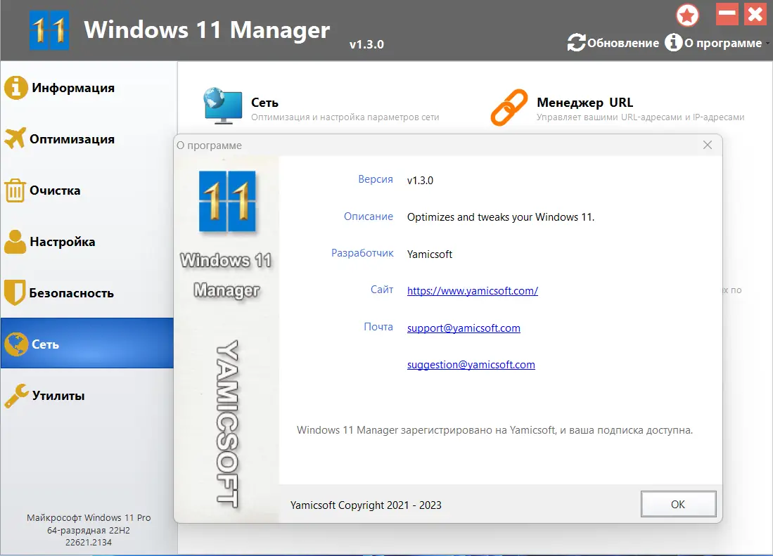The width and height of the screenshot is (773, 556).
Task: Expand the О программе dropdown arrow
Action: click(x=767, y=44)
